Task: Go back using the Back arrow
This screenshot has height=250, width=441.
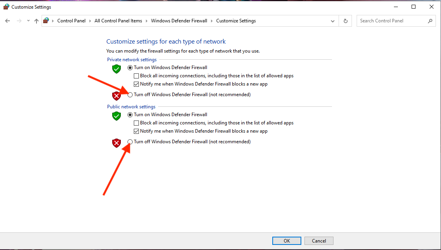Action: pos(7,21)
